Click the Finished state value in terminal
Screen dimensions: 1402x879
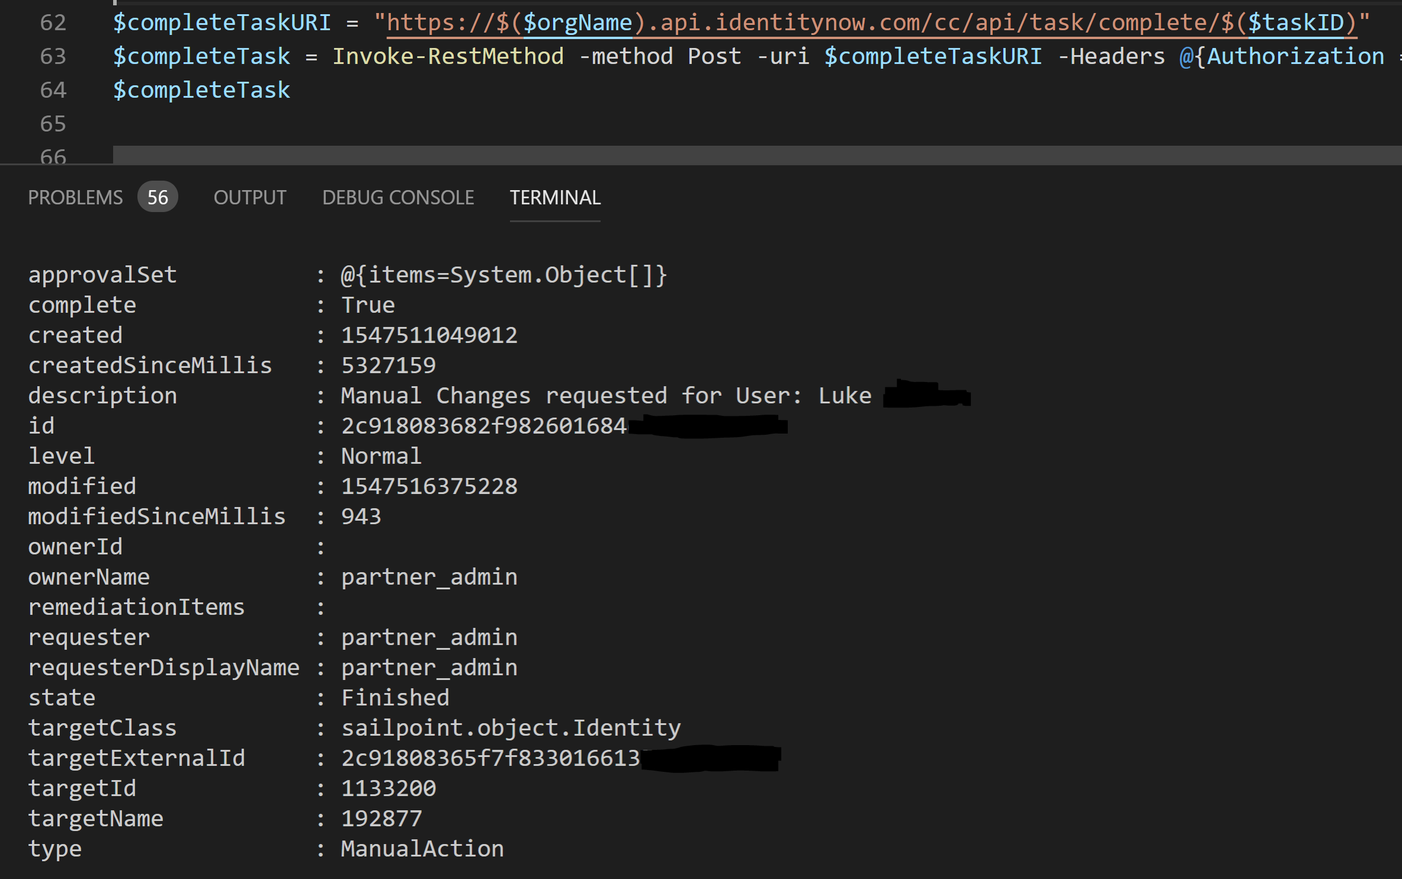point(395,698)
